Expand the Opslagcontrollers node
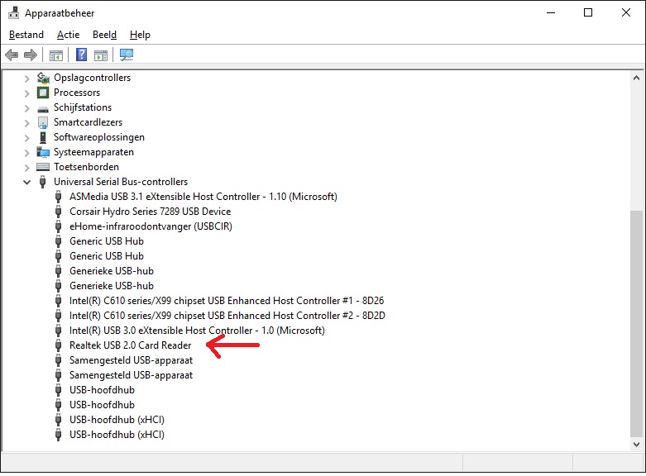 26,79
